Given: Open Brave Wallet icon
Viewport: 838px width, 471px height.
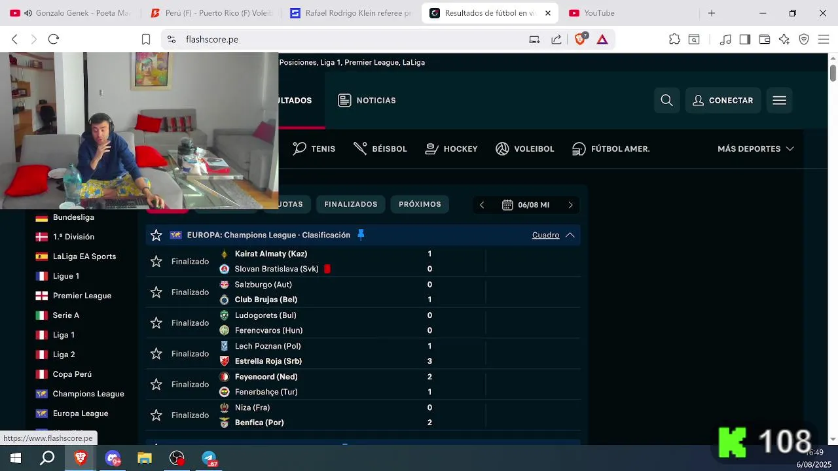Looking at the screenshot, I should (764, 39).
